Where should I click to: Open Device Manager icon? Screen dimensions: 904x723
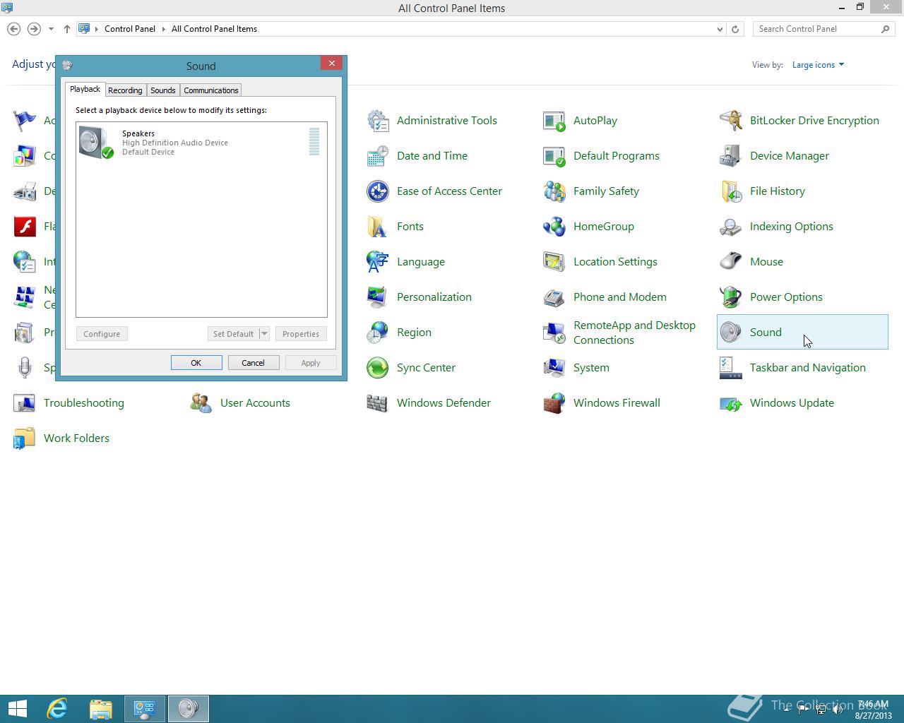(731, 156)
